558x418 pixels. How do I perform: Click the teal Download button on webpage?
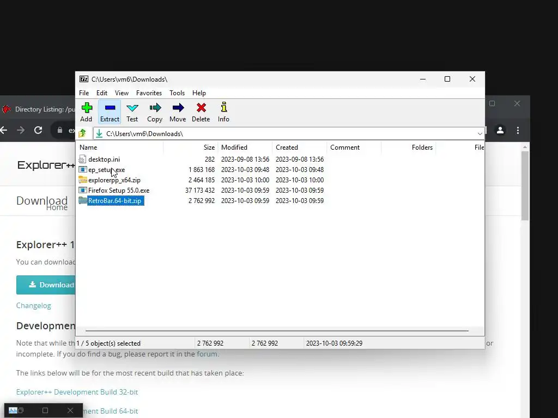[46, 285]
